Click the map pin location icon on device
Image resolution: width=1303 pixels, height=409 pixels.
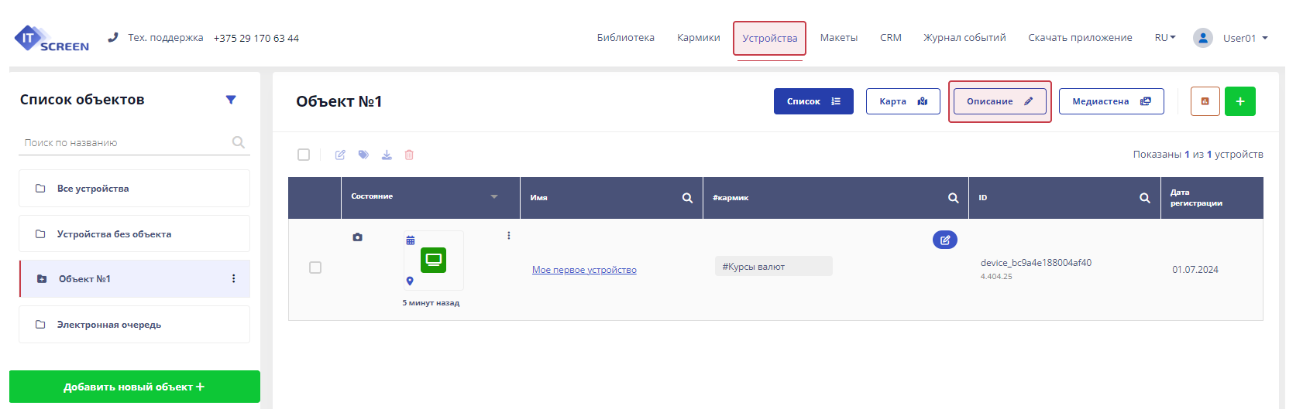(410, 281)
